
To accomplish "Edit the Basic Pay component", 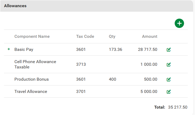I will click(x=169, y=50).
